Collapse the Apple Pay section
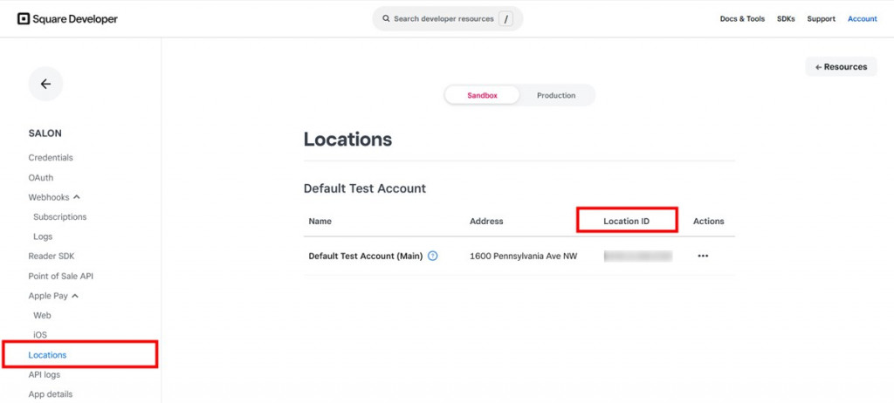This screenshot has height=403, width=894. tap(76, 296)
